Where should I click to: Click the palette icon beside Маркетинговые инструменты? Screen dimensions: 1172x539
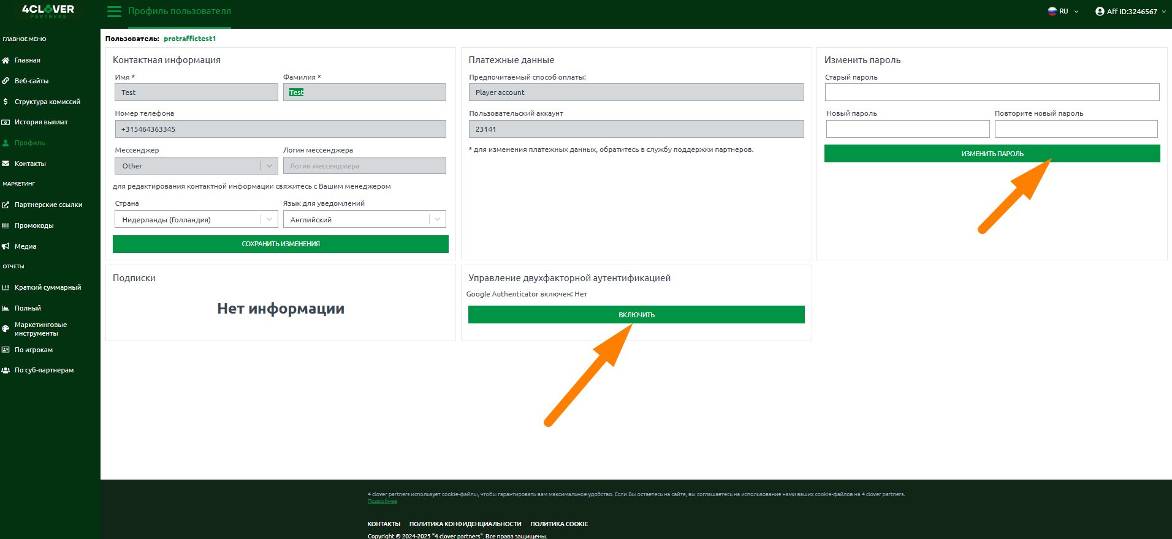point(6,329)
